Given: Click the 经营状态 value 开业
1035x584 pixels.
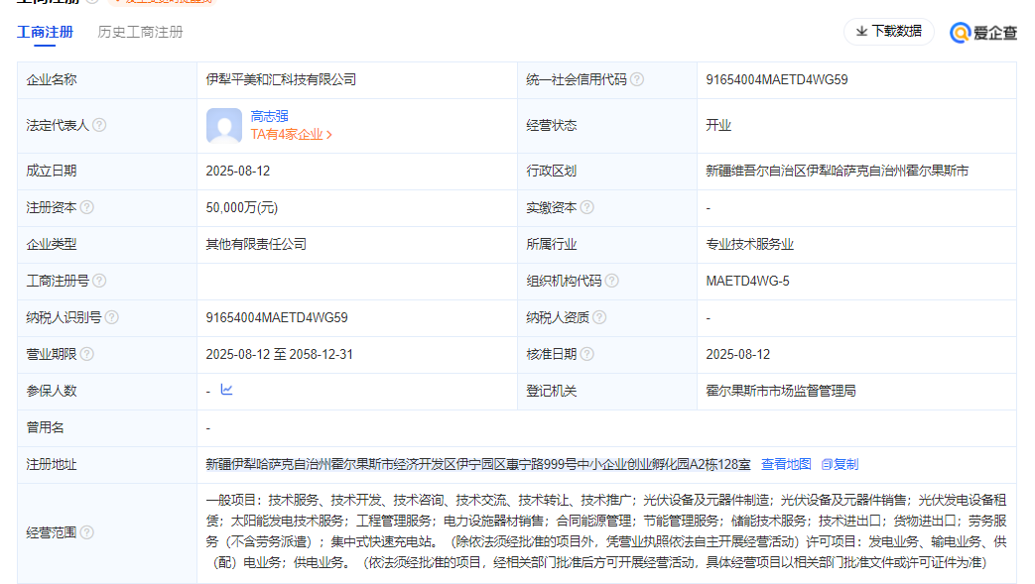Looking at the screenshot, I should coord(718,125).
